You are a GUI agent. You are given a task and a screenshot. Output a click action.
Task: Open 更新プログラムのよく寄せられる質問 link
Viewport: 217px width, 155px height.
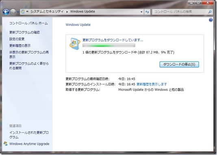click(x=29, y=66)
